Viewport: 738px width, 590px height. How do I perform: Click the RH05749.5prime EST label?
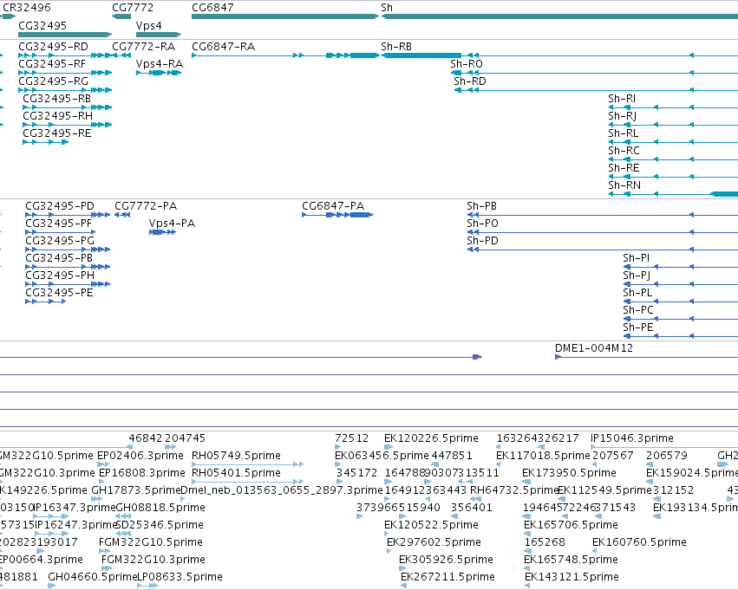236,456
